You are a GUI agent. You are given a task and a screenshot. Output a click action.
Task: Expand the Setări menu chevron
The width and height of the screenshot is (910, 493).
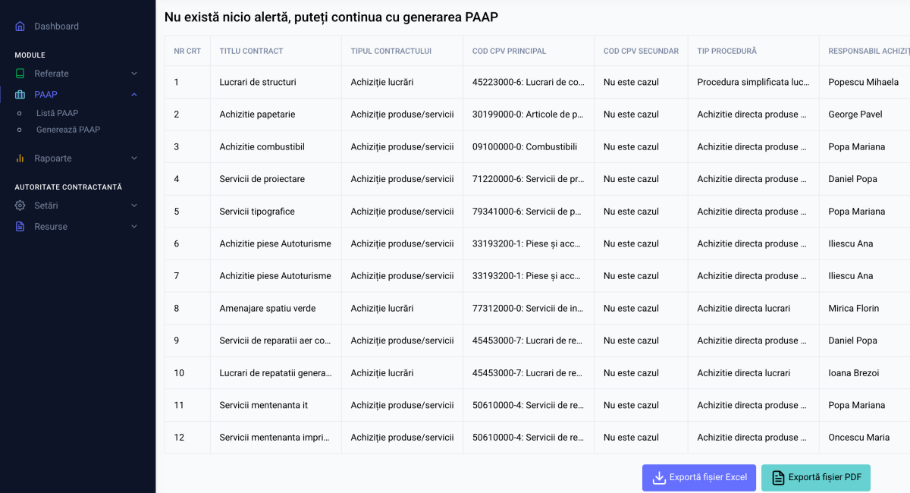coord(134,206)
